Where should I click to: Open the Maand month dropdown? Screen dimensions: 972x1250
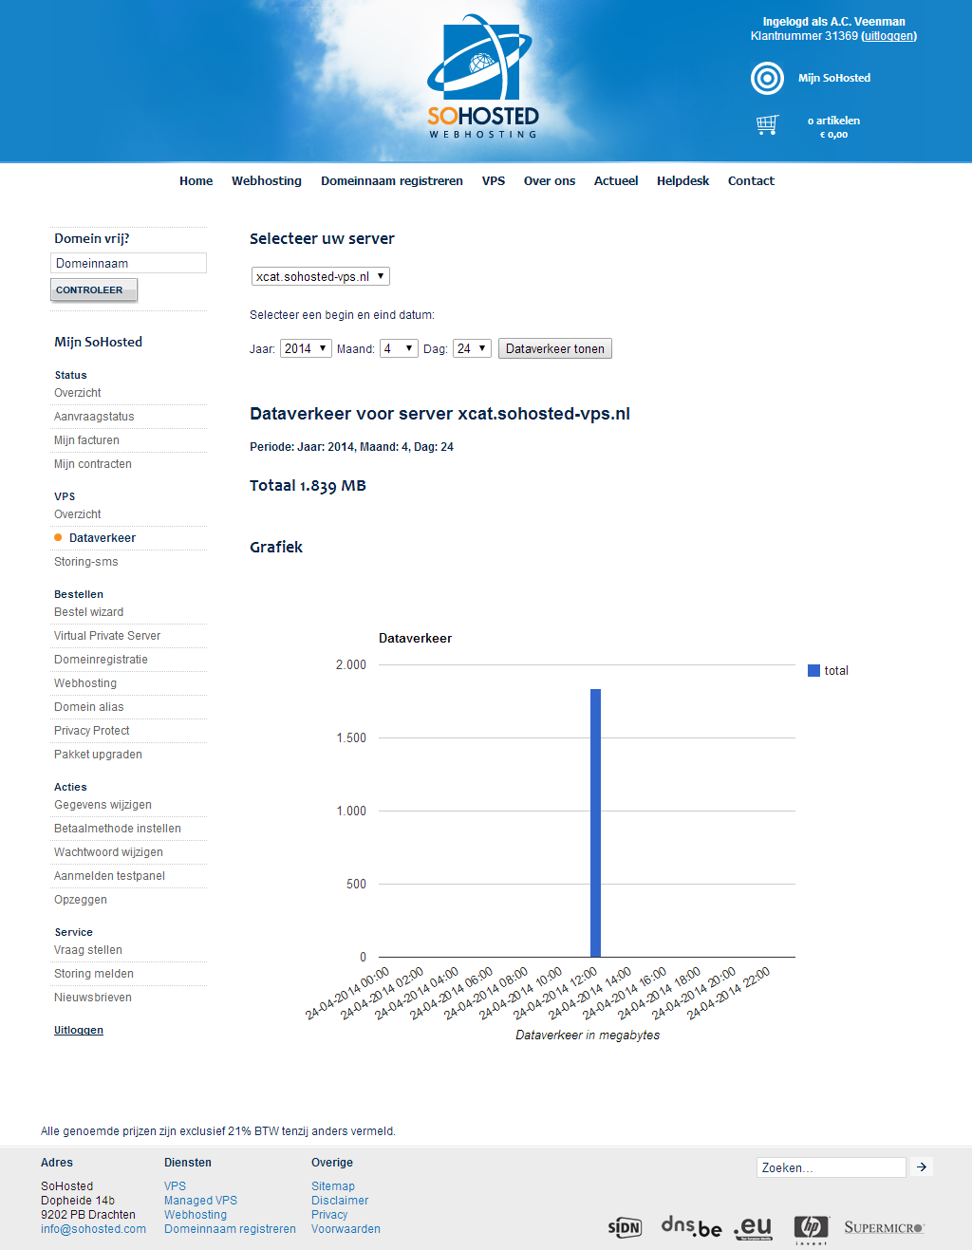(399, 348)
